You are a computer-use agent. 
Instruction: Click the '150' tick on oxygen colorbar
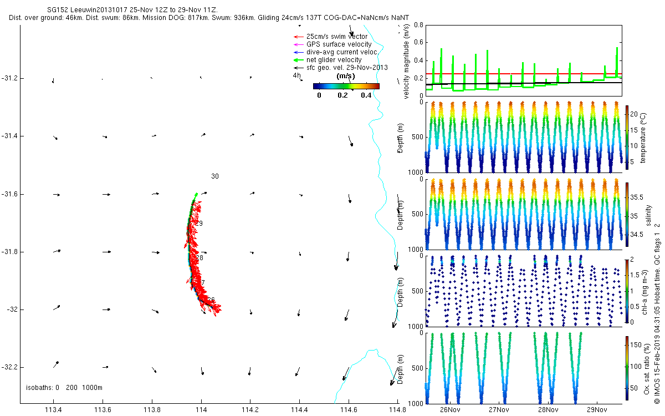pyautogui.click(x=636, y=346)
